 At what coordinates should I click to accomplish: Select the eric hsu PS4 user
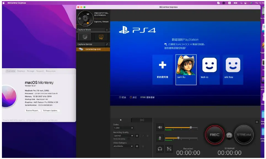(x=233, y=70)
